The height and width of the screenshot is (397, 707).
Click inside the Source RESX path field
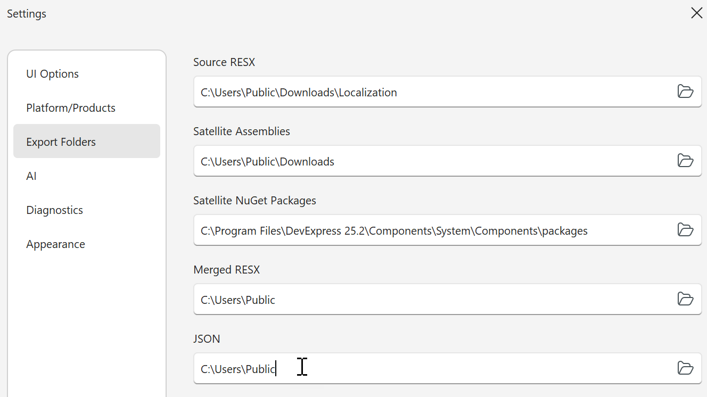tap(426, 92)
